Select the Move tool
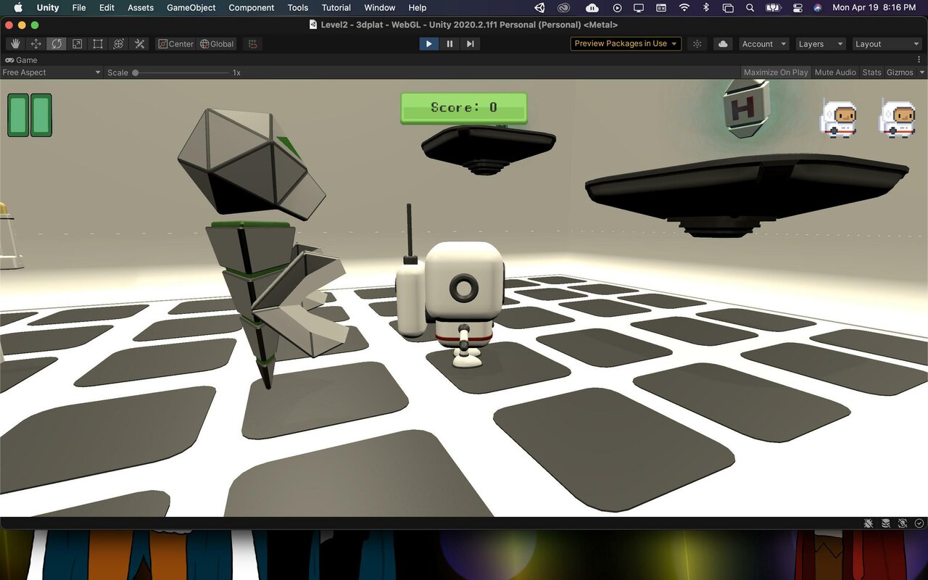The image size is (928, 580). pos(36,43)
